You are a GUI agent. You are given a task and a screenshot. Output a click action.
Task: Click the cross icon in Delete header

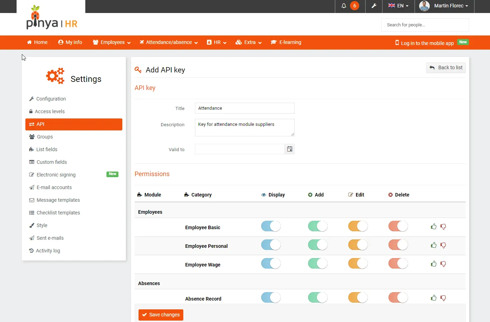[391, 195]
